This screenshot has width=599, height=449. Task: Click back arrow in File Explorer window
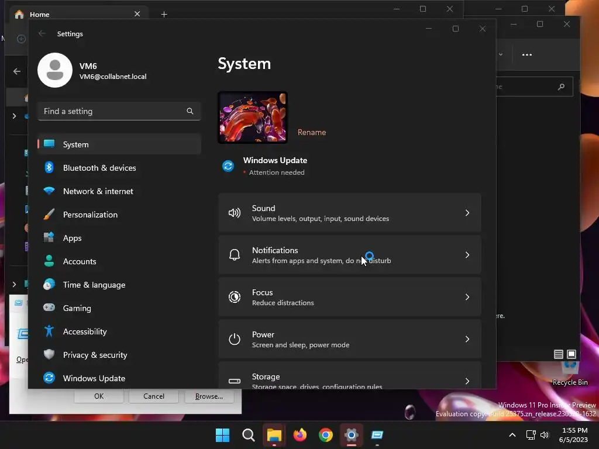[x=17, y=71]
